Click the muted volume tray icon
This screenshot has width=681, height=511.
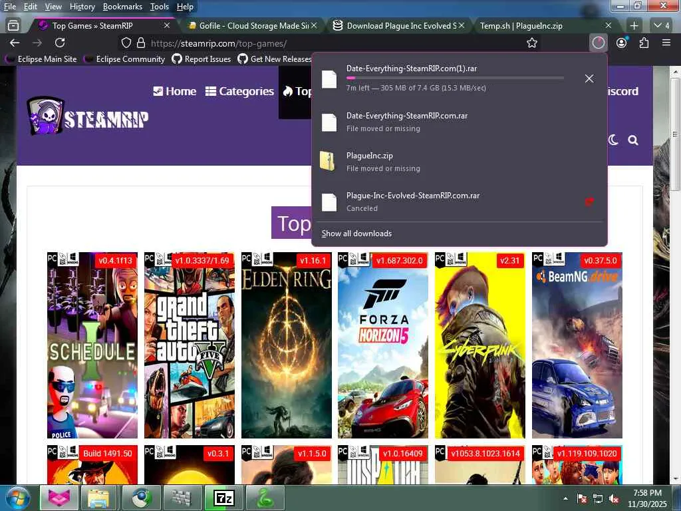point(613,498)
